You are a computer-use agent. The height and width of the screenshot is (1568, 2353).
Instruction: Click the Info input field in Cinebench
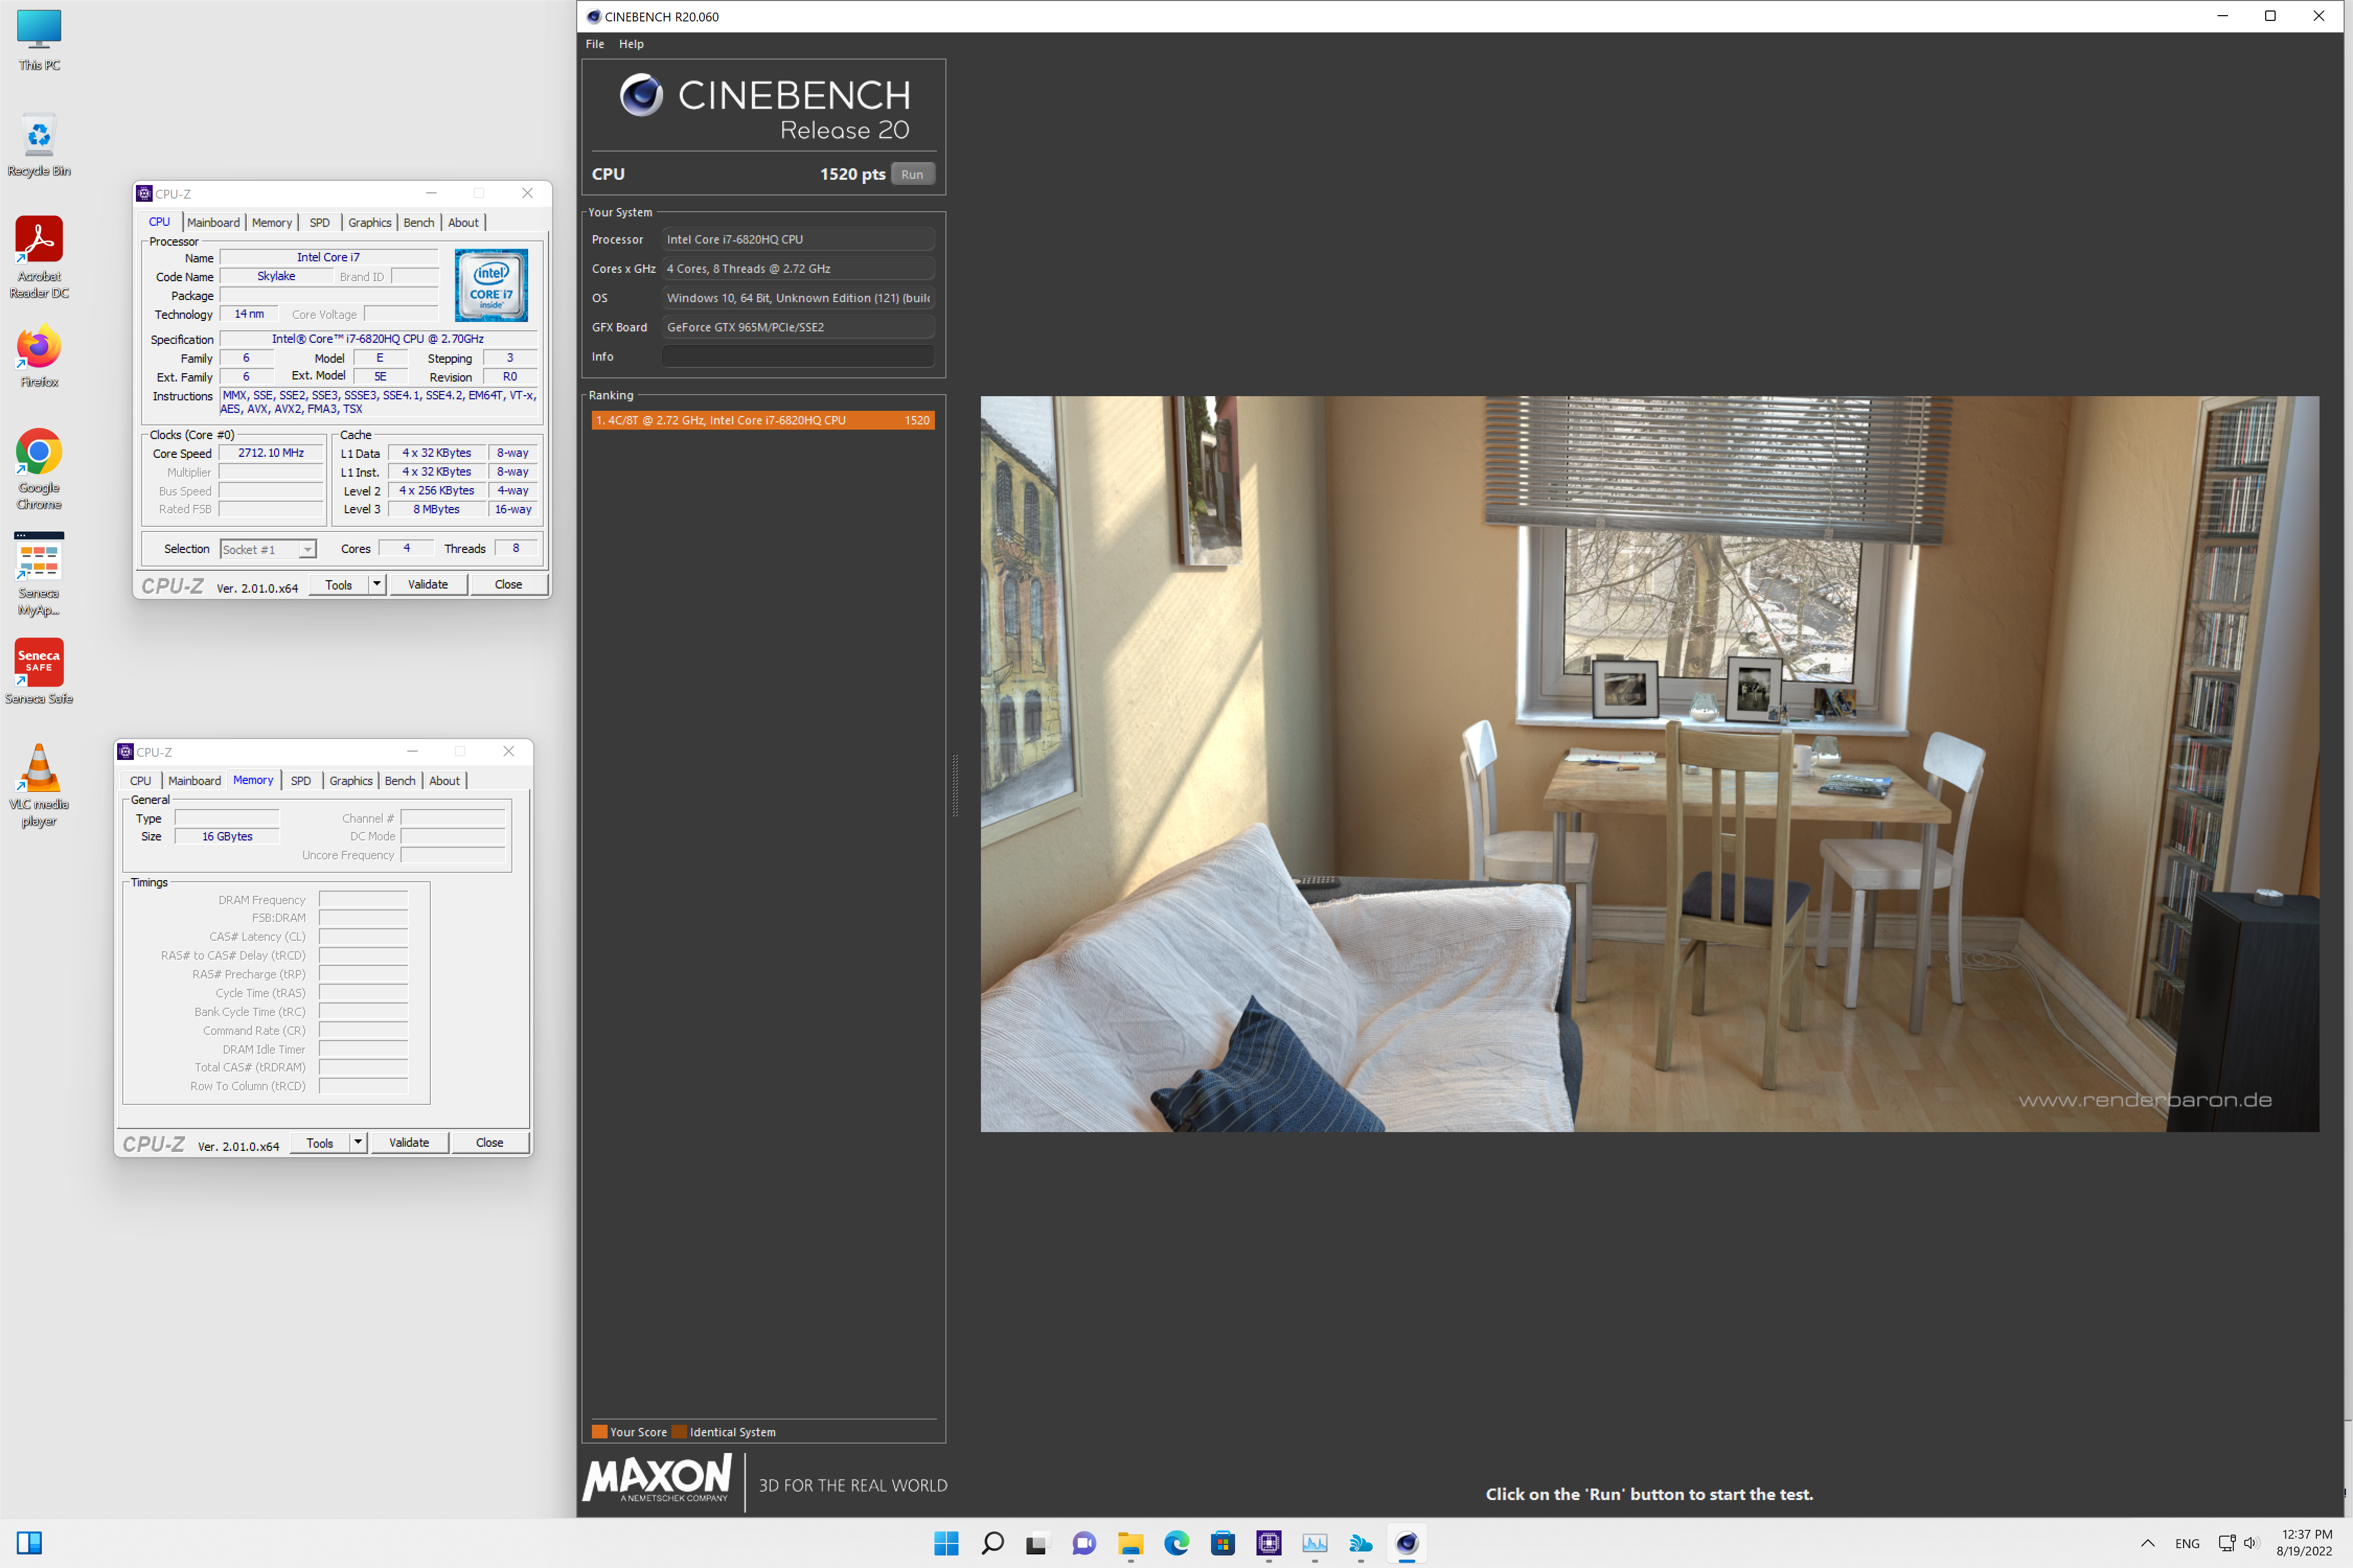click(798, 356)
